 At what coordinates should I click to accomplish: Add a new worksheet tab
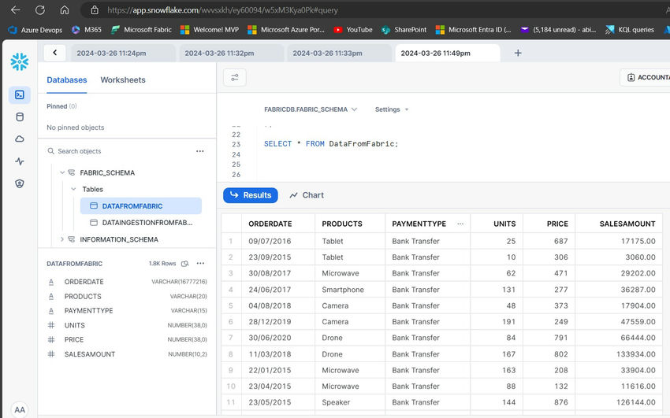[518, 53]
